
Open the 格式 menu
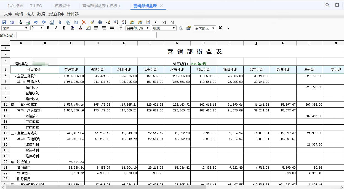(30, 14)
